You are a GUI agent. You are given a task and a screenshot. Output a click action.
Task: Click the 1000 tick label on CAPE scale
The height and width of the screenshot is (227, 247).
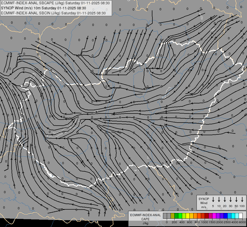click(205, 222)
